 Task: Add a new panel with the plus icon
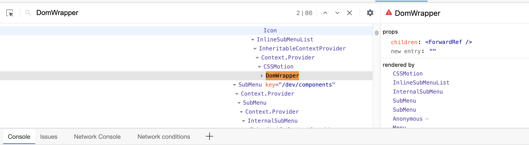[x=209, y=136]
